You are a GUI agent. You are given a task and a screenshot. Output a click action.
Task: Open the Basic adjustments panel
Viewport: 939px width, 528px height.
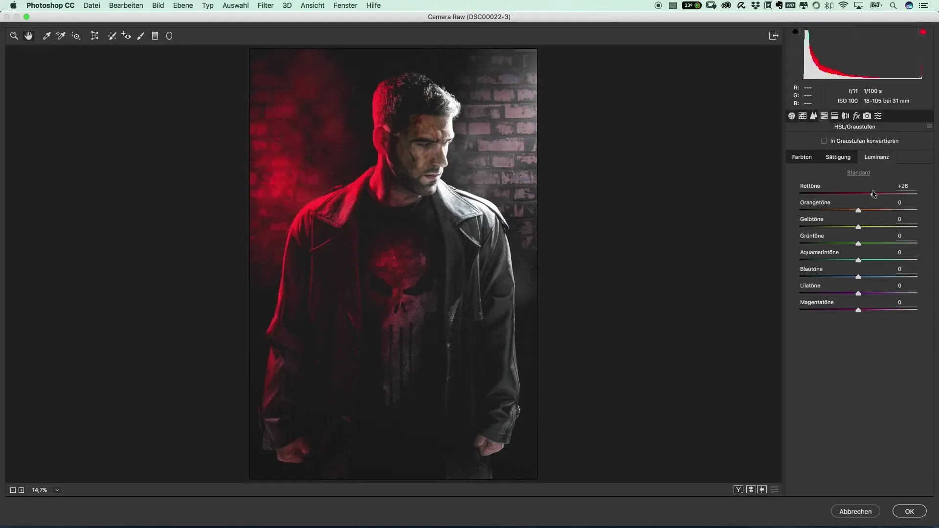click(x=792, y=116)
